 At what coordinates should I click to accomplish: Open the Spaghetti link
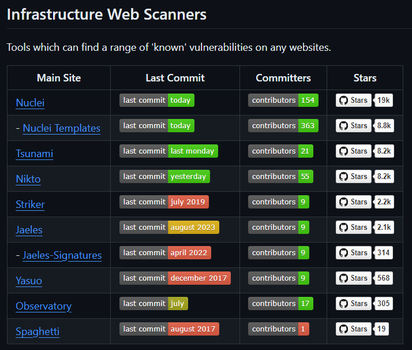click(x=38, y=332)
